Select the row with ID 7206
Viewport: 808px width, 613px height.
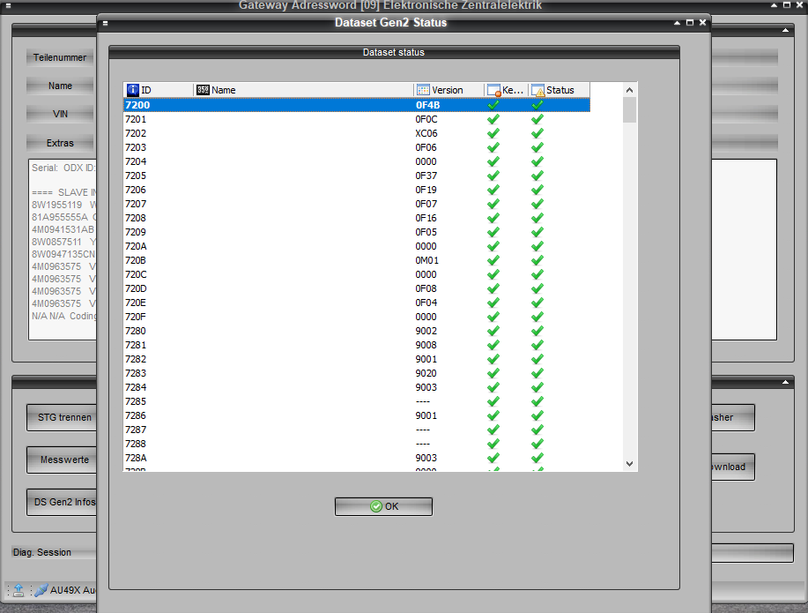click(x=357, y=190)
